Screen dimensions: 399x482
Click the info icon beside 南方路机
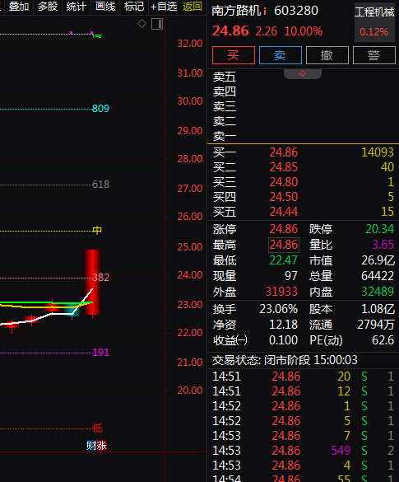265,12
